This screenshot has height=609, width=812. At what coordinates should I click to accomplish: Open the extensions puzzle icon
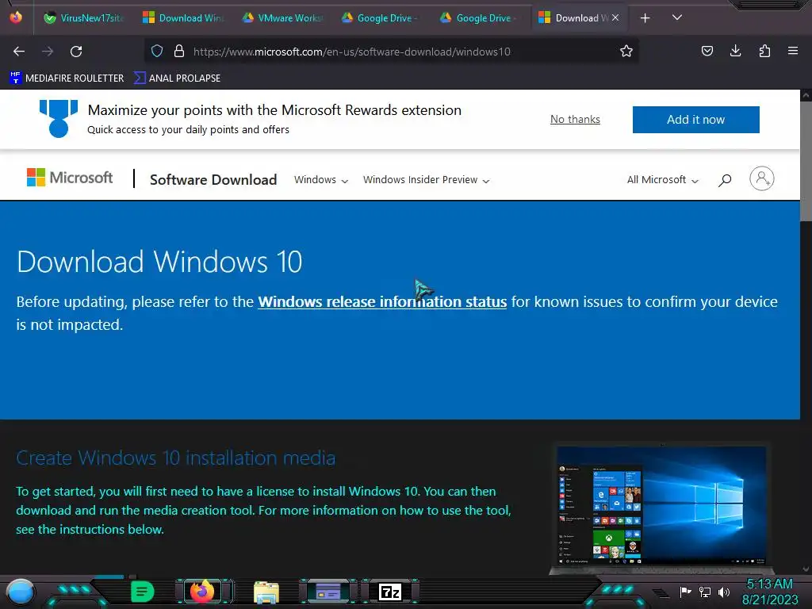point(764,51)
